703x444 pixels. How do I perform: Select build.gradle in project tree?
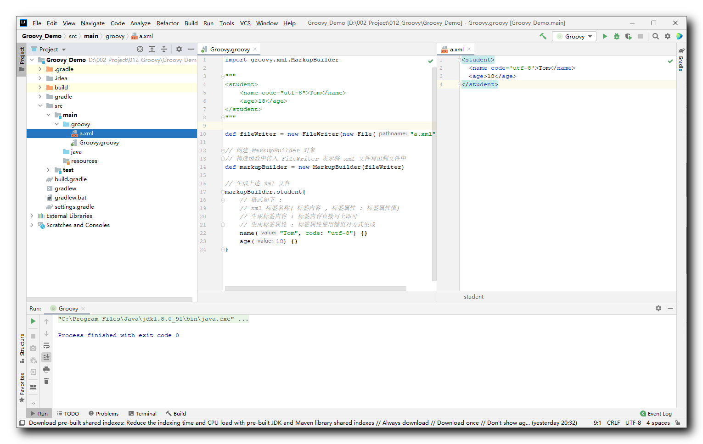(70, 179)
